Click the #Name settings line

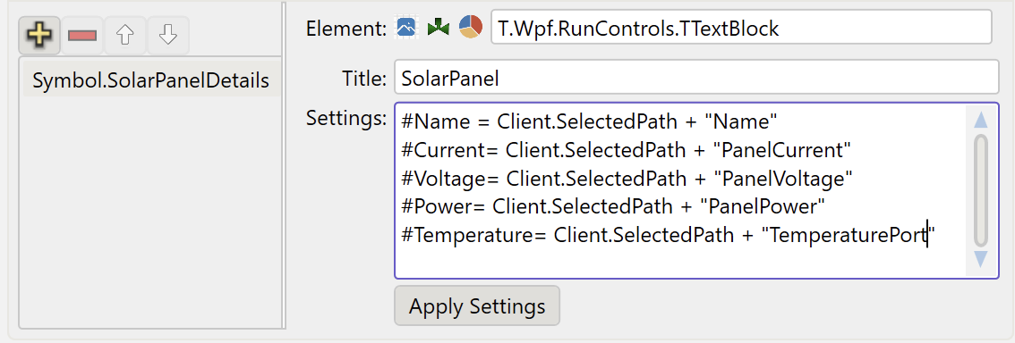tap(590, 121)
